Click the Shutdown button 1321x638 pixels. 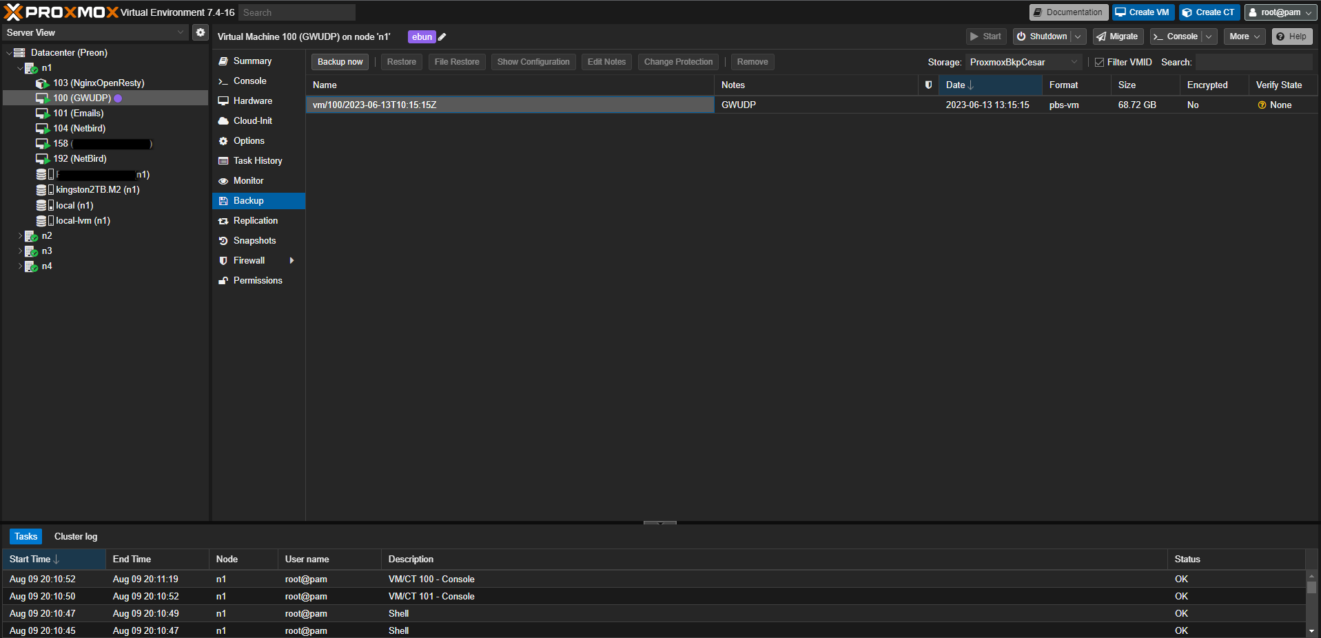[1042, 36]
